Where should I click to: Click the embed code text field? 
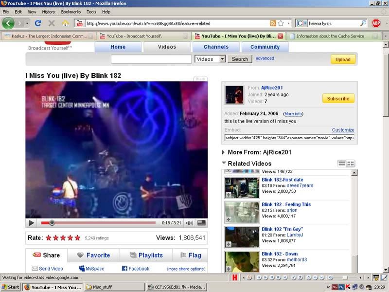pyautogui.click(x=289, y=138)
